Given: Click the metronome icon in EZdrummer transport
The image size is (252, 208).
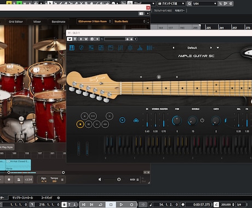Looking at the screenshot, I should coord(19,180).
